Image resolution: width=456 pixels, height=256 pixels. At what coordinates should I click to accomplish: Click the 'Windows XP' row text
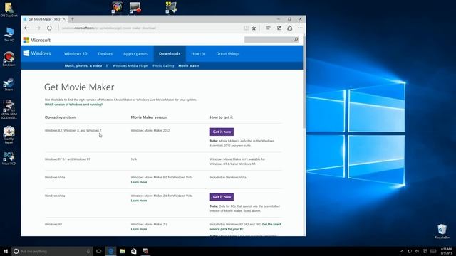pos(53,225)
